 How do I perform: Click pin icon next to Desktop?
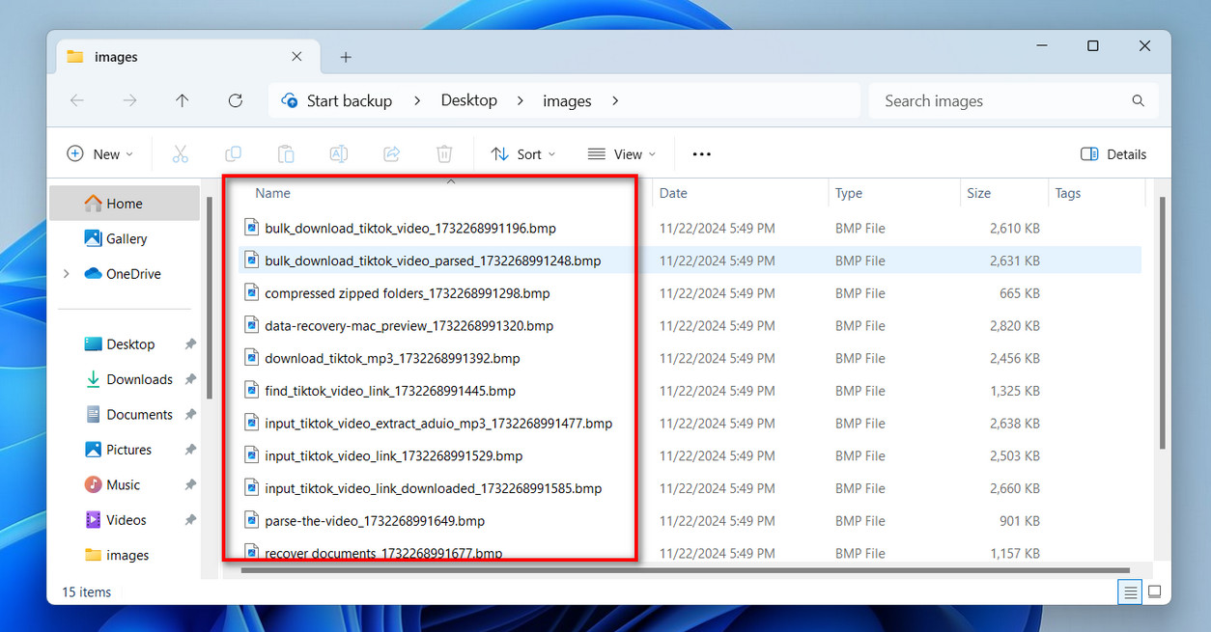click(190, 344)
